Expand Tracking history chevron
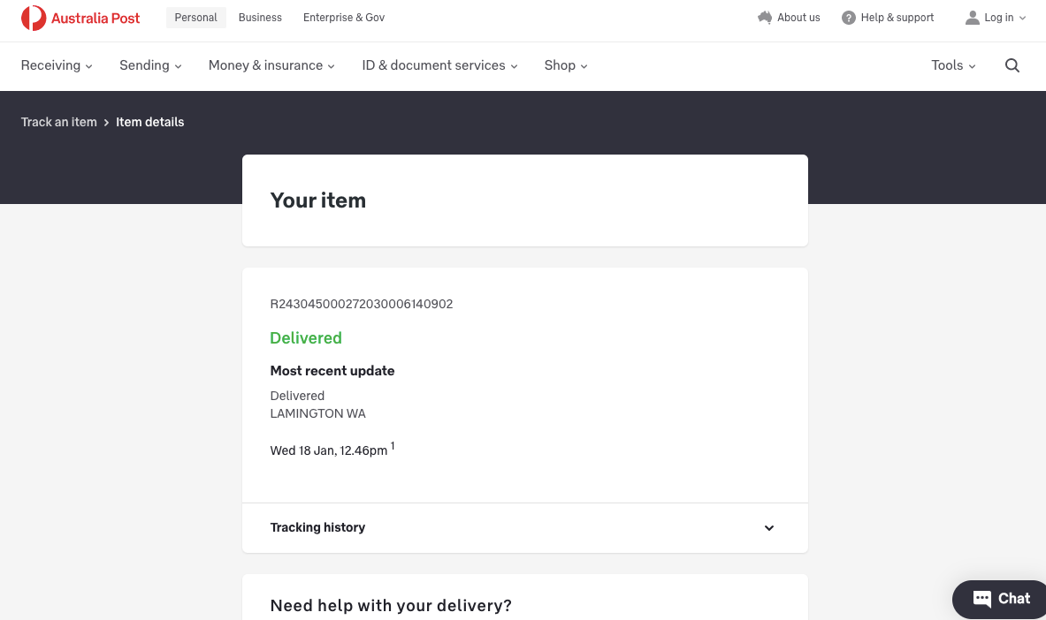Viewport: 1046px width, 620px height. tap(768, 528)
